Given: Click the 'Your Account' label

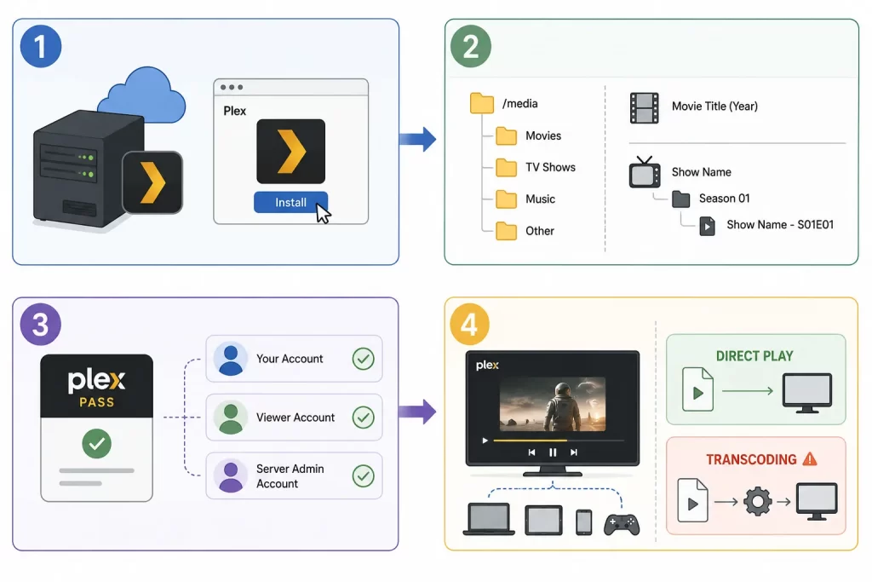Looking at the screenshot, I should click(x=290, y=359).
